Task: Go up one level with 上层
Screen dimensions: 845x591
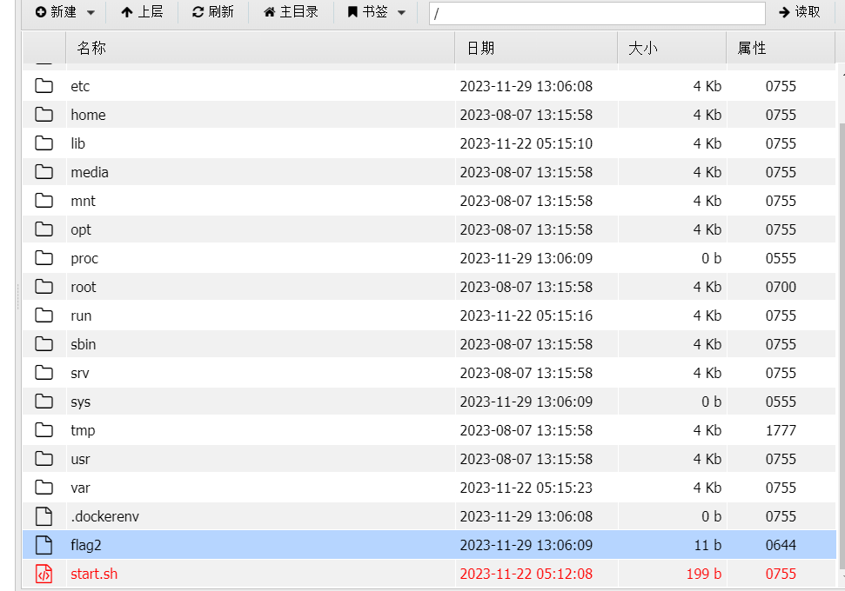Action: coord(142,12)
